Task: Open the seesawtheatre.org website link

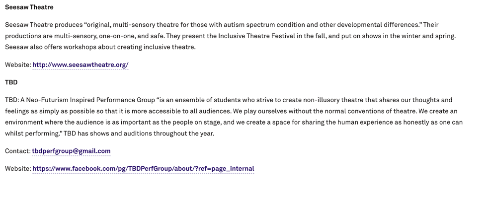Action: pyautogui.click(x=81, y=65)
